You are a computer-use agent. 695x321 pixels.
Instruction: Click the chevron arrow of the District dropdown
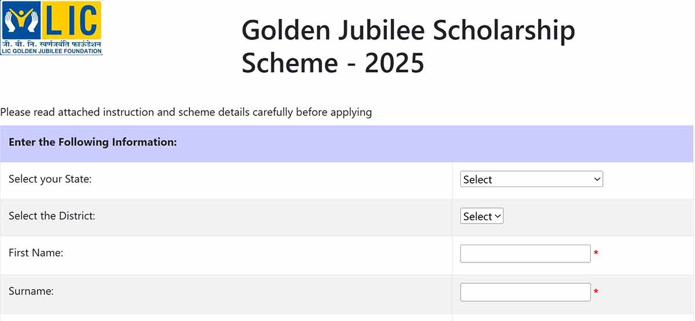pyautogui.click(x=498, y=216)
